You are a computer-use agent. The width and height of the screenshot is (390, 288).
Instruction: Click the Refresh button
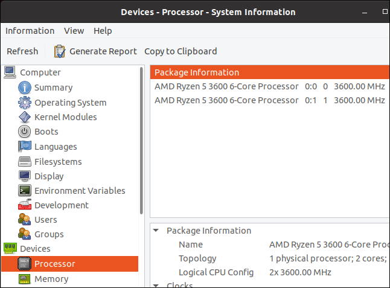(22, 51)
